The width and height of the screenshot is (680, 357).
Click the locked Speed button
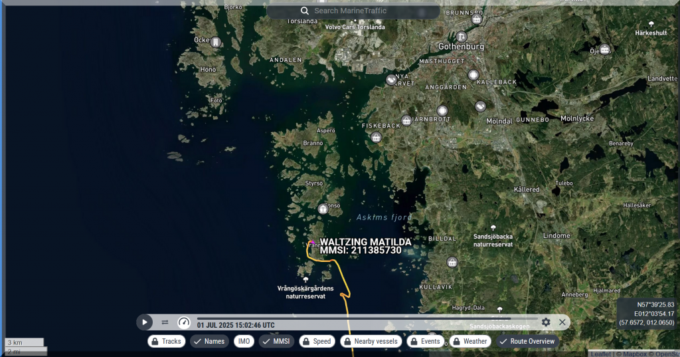pos(317,341)
